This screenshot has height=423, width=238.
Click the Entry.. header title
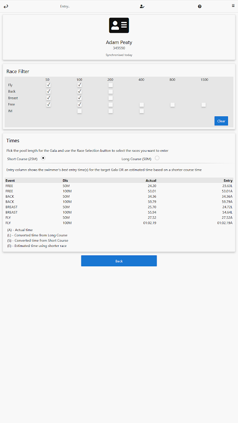tap(65, 6)
